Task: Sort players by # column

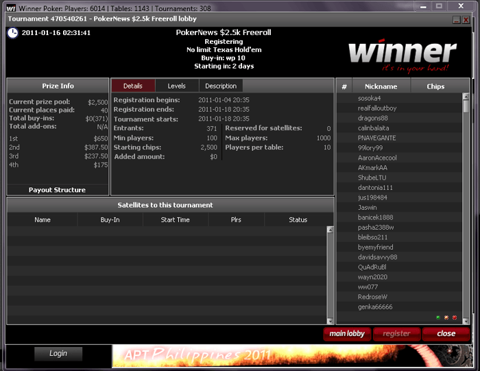Action: [344, 86]
